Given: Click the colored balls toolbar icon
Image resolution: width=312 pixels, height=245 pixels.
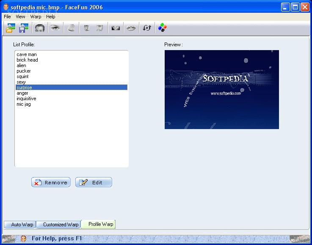Looking at the screenshot, I should pos(163,28).
